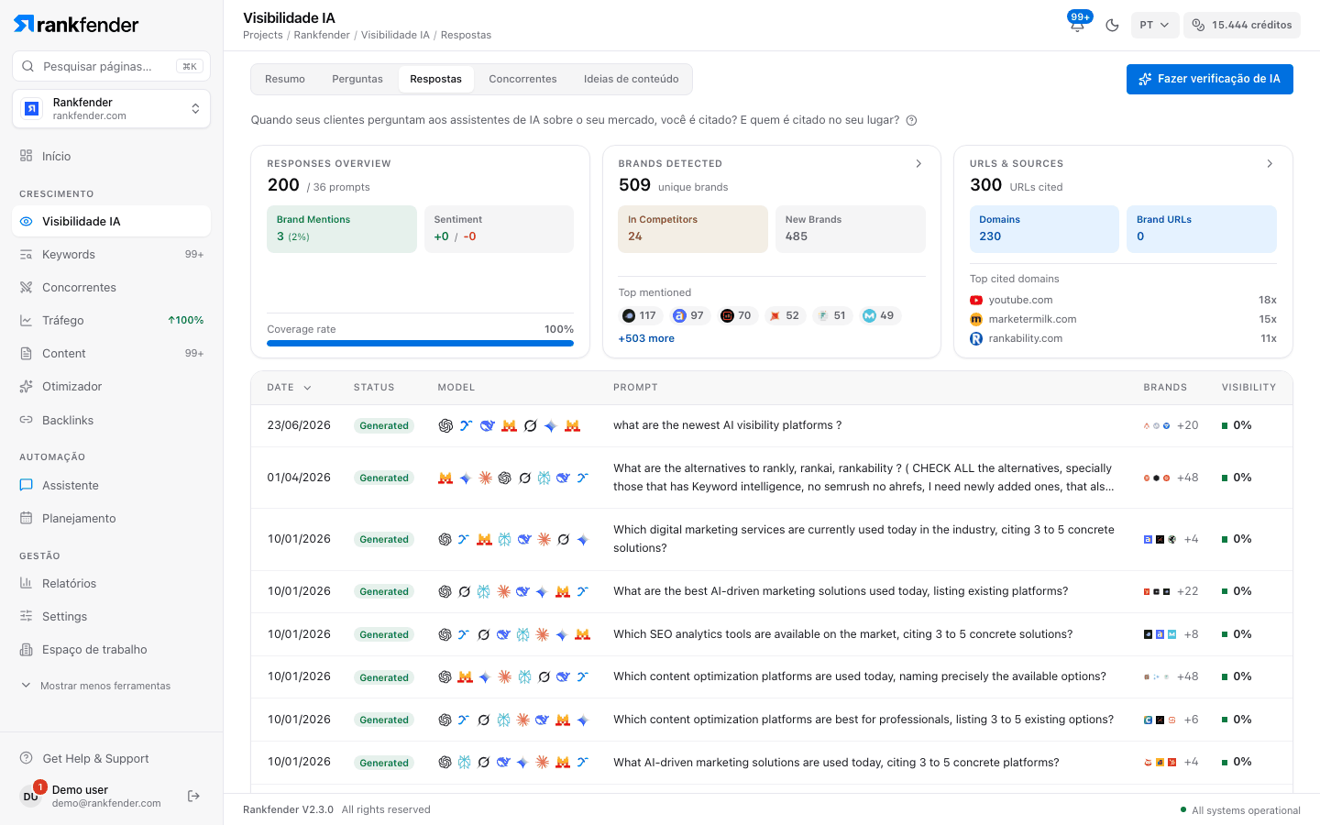Open Assistente chat icon in sidebar
1320x825 pixels.
(27, 485)
